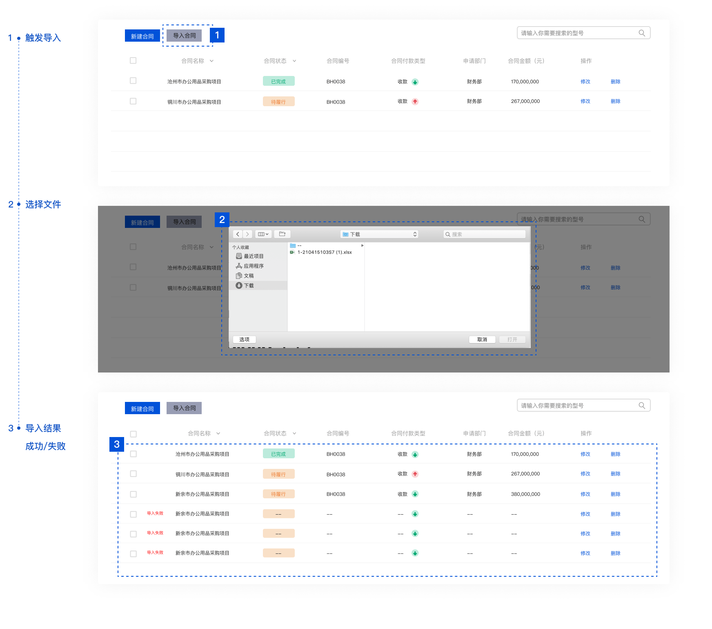
Task: Tick the 铜川市 row checkbox in 导入结果 table
Action: click(133, 474)
